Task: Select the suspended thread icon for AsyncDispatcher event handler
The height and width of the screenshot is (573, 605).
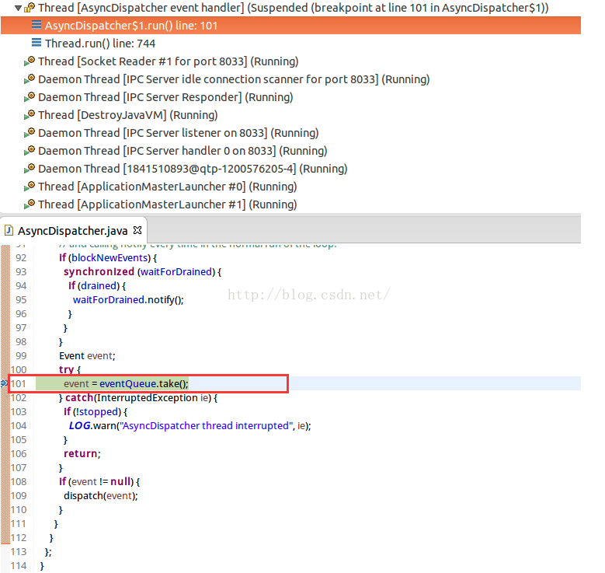Action: pos(30,7)
